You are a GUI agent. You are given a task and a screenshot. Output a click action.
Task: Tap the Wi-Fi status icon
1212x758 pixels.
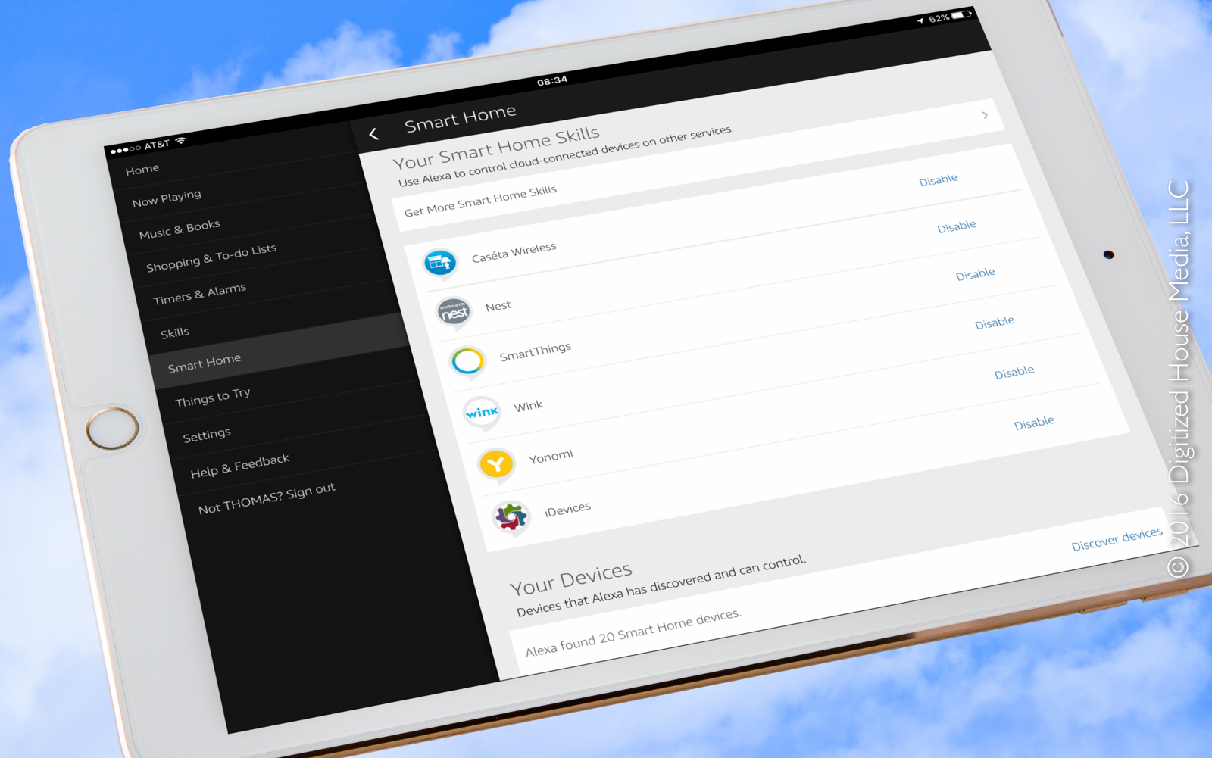point(180,141)
